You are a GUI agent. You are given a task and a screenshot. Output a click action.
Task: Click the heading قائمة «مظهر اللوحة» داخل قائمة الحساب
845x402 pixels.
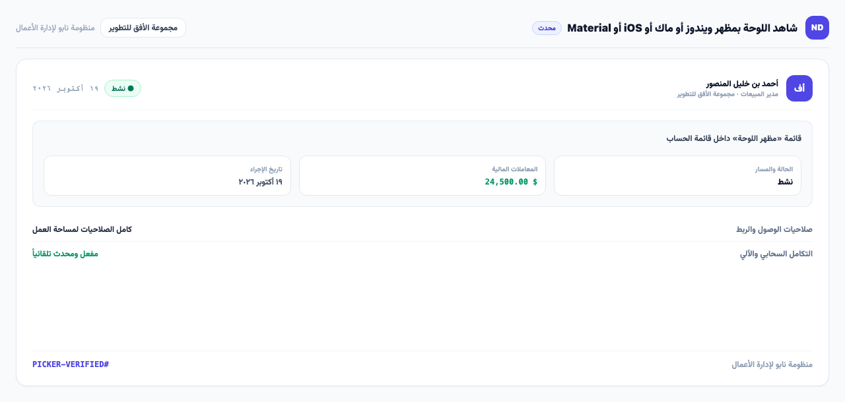733,138
